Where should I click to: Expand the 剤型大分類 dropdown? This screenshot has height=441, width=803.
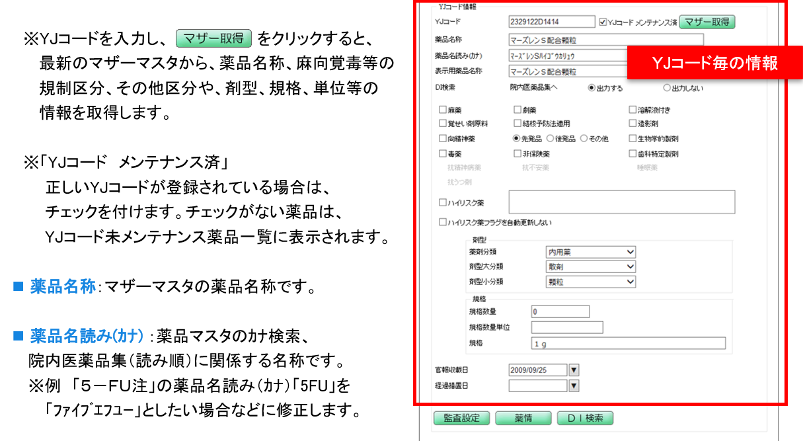pyautogui.click(x=590, y=266)
